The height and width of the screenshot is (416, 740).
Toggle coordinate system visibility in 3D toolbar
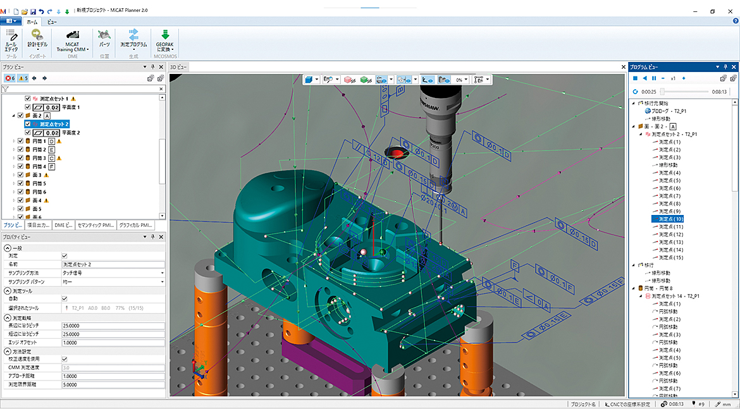click(428, 80)
